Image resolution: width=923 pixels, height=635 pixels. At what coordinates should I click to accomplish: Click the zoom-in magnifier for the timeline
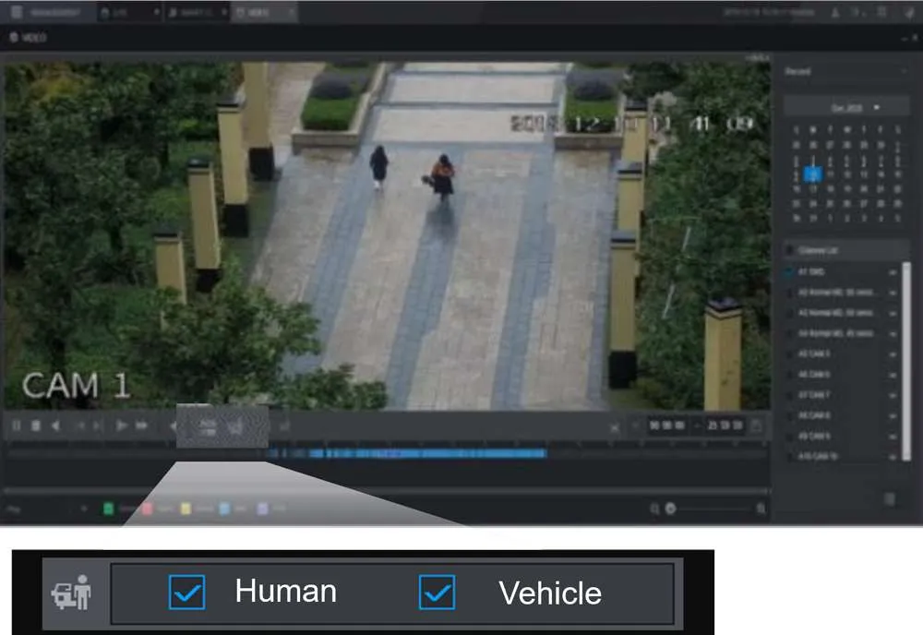click(761, 509)
